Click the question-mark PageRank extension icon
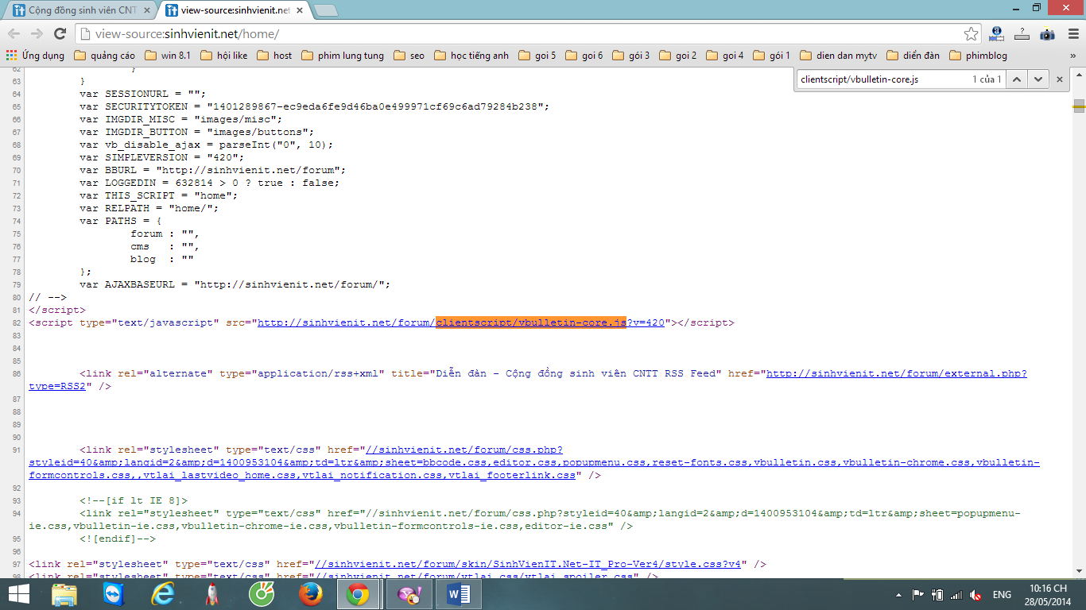This screenshot has height=610, width=1086. coord(1022,34)
